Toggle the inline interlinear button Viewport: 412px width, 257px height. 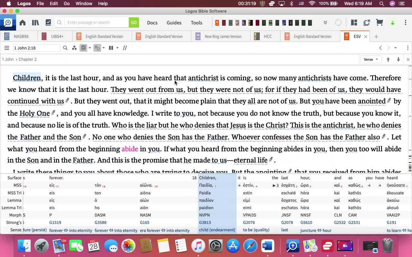pyautogui.click(x=97, y=48)
